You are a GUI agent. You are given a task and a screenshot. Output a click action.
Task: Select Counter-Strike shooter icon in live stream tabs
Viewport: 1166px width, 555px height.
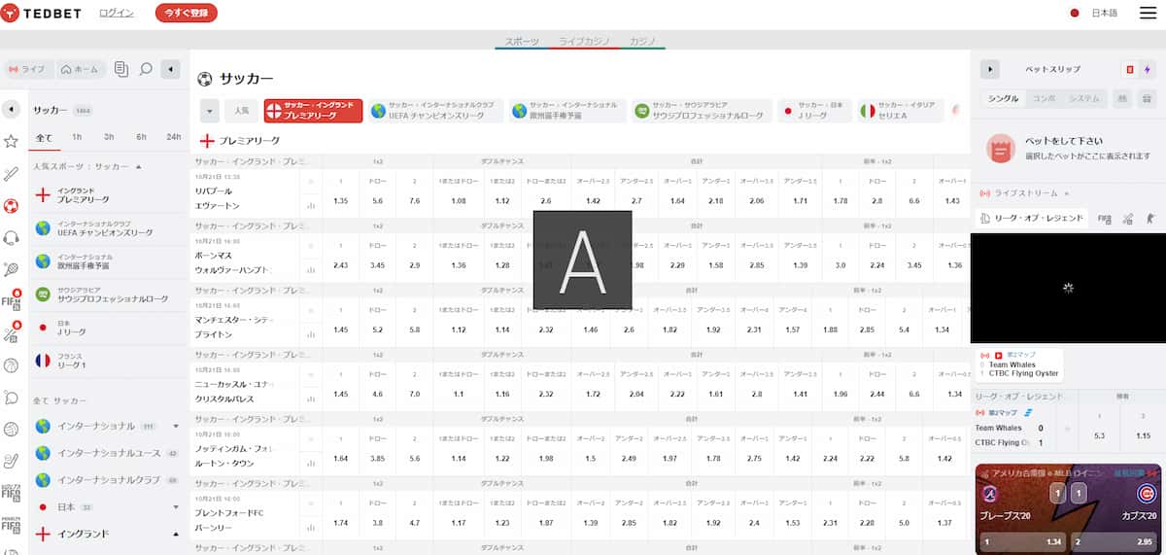[1150, 219]
